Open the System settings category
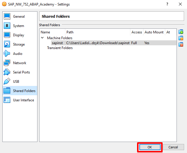The image size is (187, 153). click(x=20, y=26)
